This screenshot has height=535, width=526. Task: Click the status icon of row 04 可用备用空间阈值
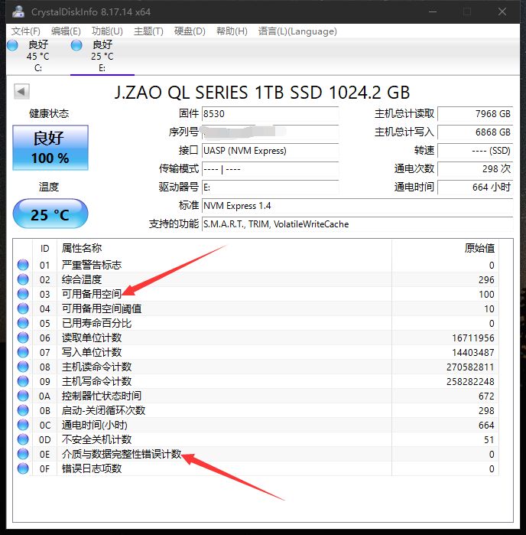coord(23,308)
